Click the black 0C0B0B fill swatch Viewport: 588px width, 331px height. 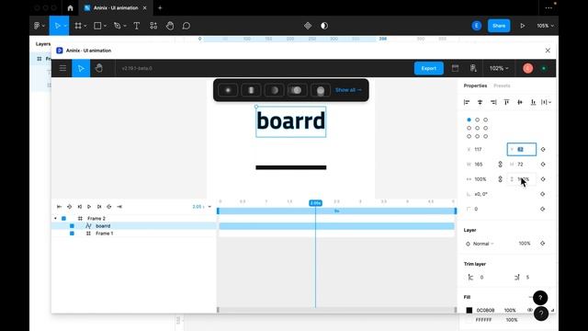469,310
